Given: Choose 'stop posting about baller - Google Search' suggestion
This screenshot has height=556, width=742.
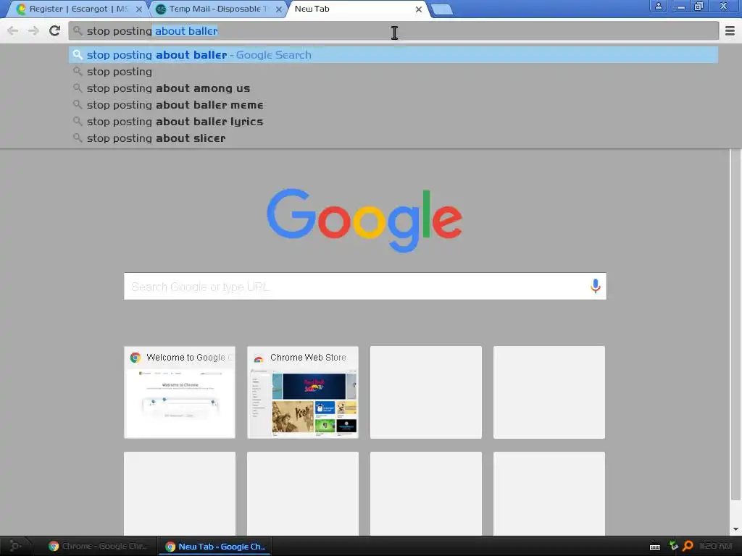Looking at the screenshot, I should (x=393, y=55).
